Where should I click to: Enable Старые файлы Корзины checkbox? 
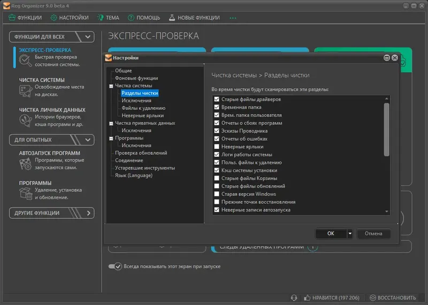tap(217, 178)
